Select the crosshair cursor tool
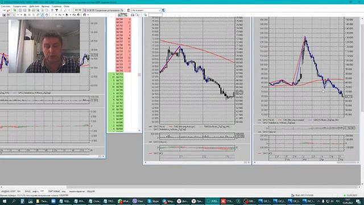The width and height of the screenshot is (364, 205). 25,15
